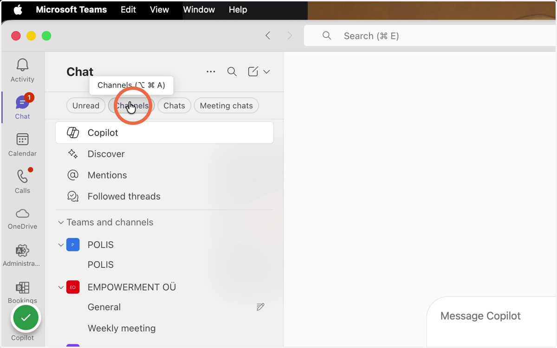
Task: Open the Calls phone icon
Action: coord(22,176)
